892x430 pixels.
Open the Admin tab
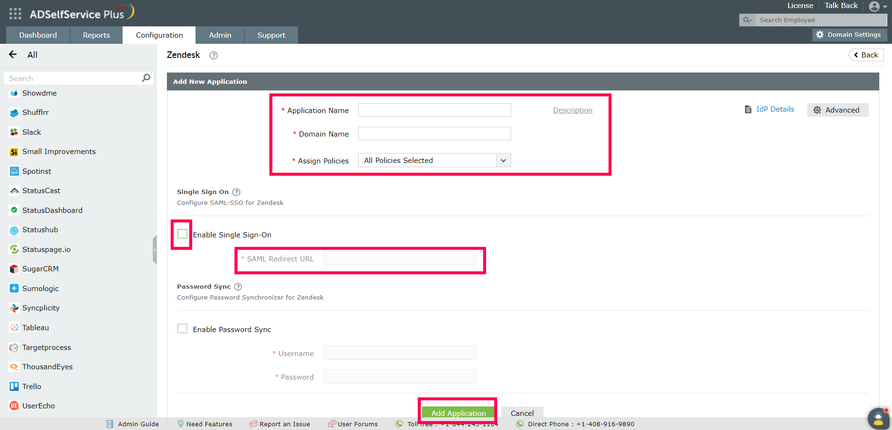tap(220, 35)
